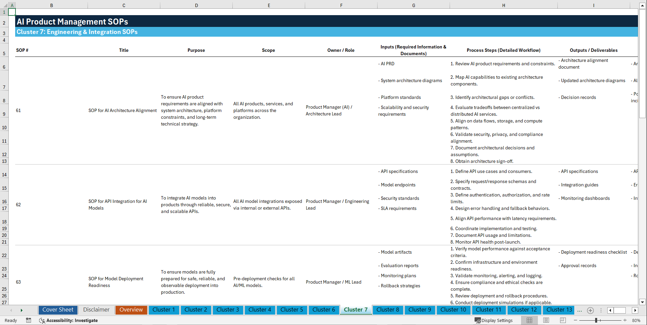The height and width of the screenshot is (325, 647).
Task: Open the Overview sheet tab
Action: point(131,310)
